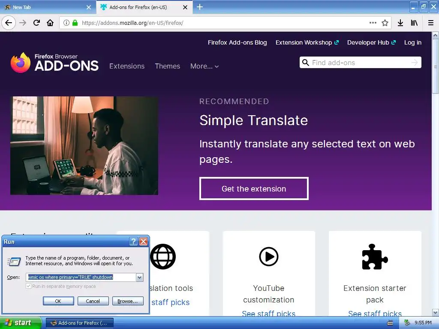Switch to the New Tab tab
This screenshot has height=329, width=439.
pos(48,7)
